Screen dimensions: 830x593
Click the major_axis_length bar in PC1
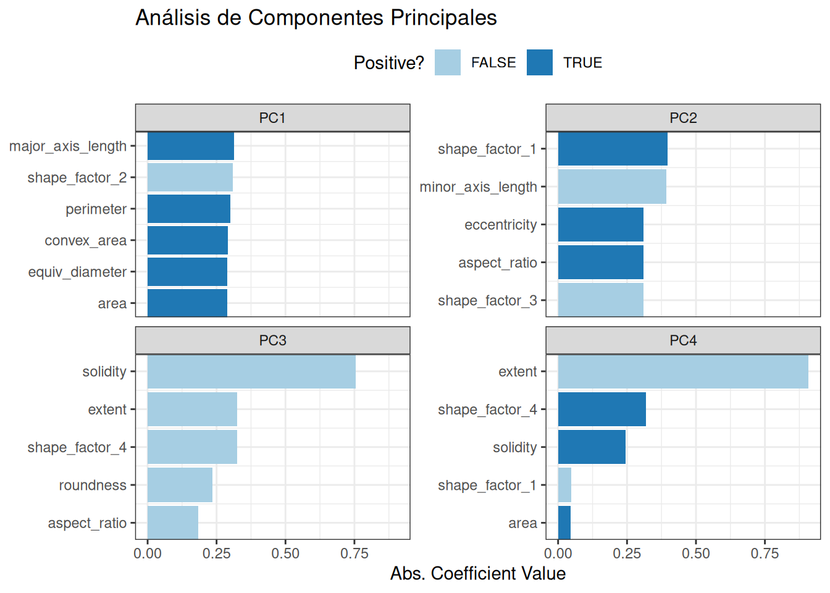(190, 146)
